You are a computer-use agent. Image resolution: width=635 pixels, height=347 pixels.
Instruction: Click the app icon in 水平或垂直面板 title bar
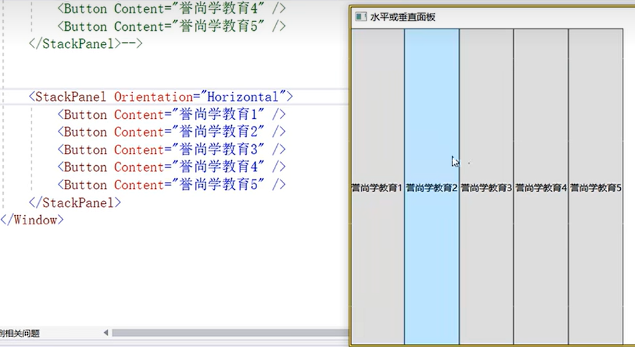[x=361, y=17]
